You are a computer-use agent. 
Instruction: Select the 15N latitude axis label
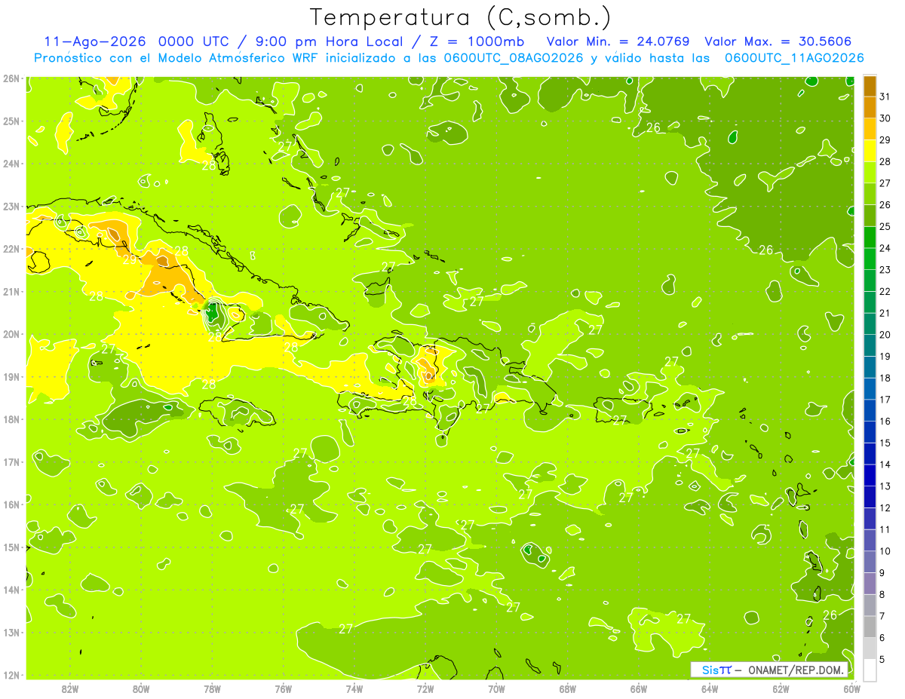point(11,547)
